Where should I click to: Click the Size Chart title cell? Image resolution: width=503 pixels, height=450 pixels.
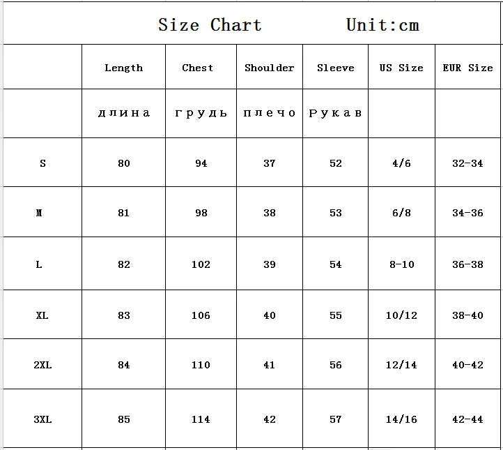[x=251, y=23]
